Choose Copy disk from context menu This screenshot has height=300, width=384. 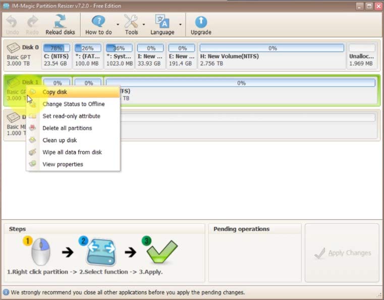(54, 92)
